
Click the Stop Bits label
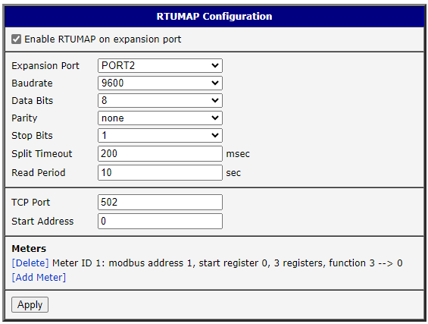click(32, 136)
